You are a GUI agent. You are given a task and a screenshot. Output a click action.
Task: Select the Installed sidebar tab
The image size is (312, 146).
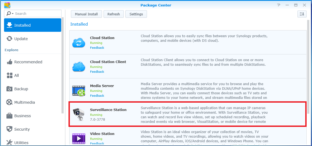[x=33, y=25]
